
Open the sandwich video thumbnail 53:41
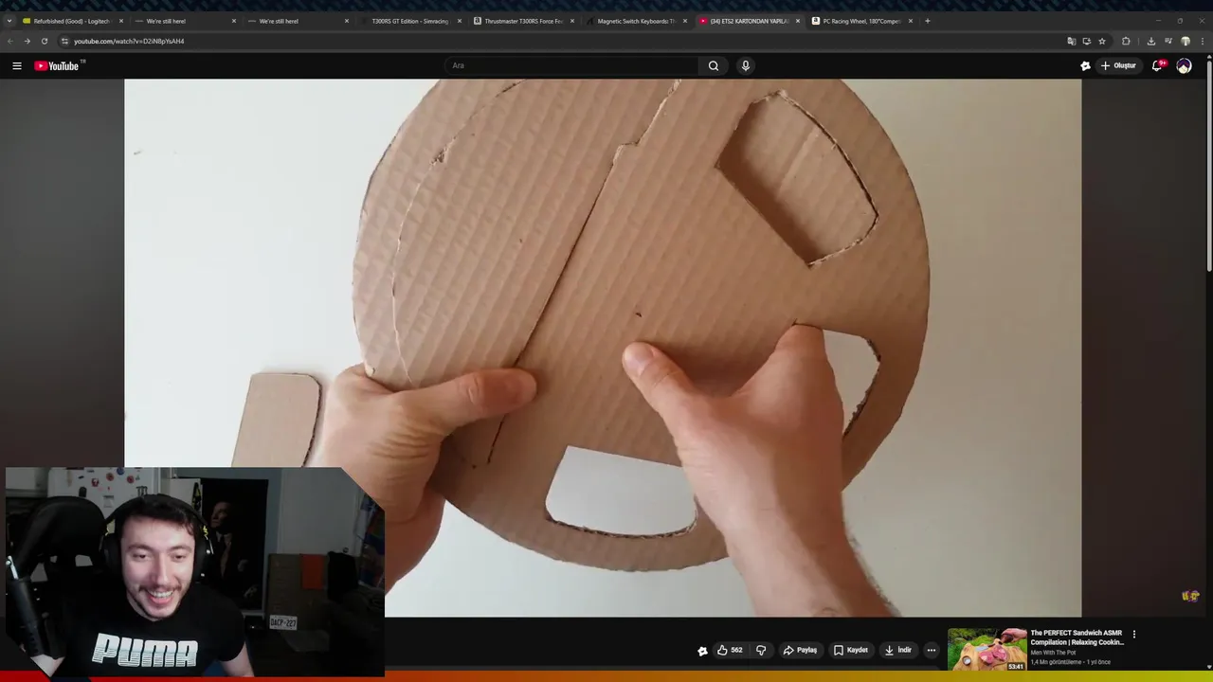pos(987,650)
